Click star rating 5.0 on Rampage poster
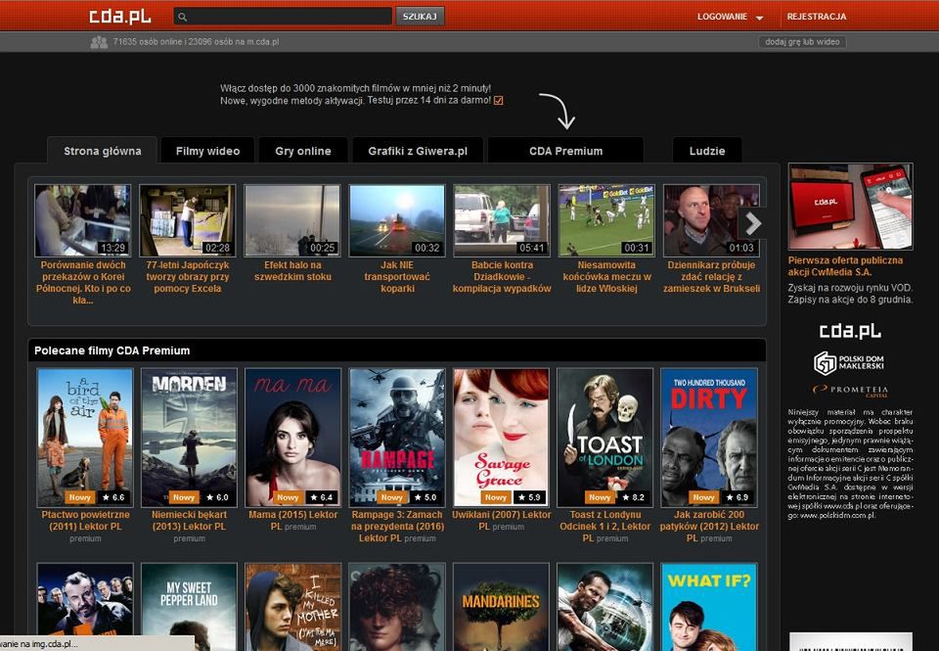This screenshot has height=651, width=939. tap(425, 497)
